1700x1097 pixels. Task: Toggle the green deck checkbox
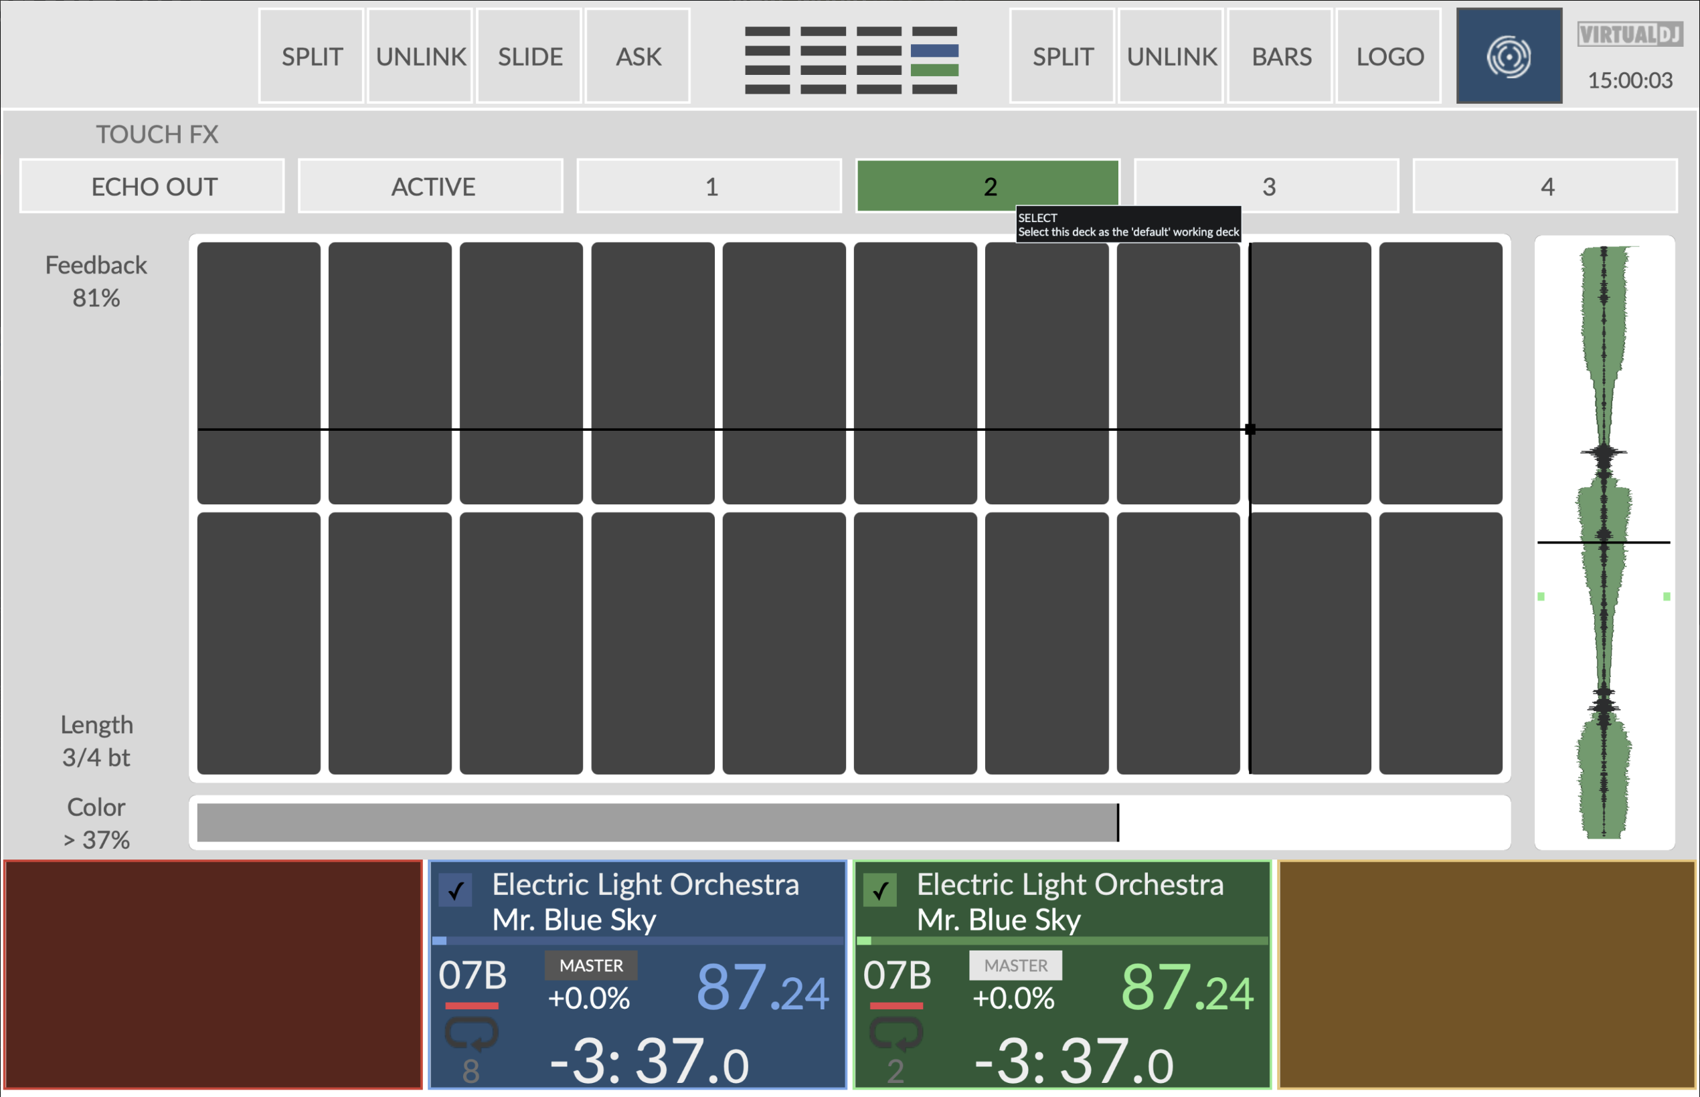(880, 890)
